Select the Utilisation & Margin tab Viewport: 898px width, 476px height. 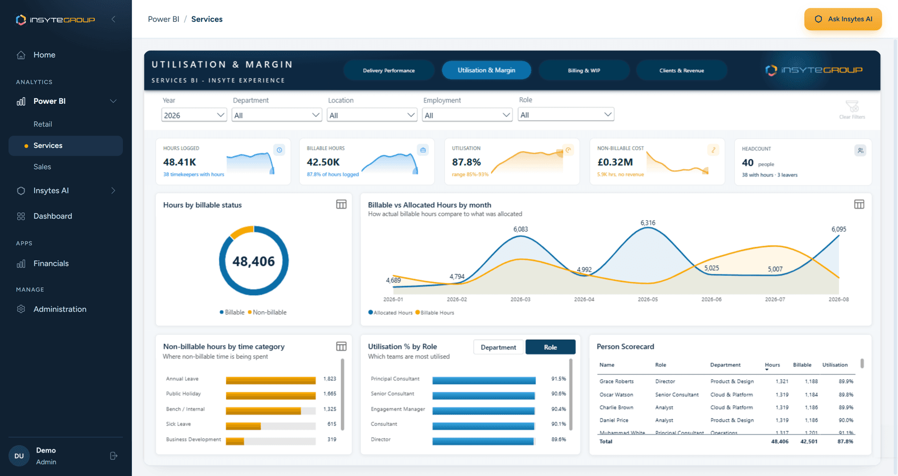coord(486,70)
